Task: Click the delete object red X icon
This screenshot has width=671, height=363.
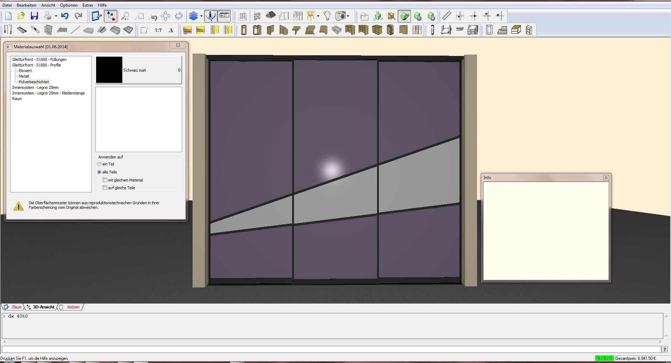Action: pyautogui.click(x=391, y=16)
